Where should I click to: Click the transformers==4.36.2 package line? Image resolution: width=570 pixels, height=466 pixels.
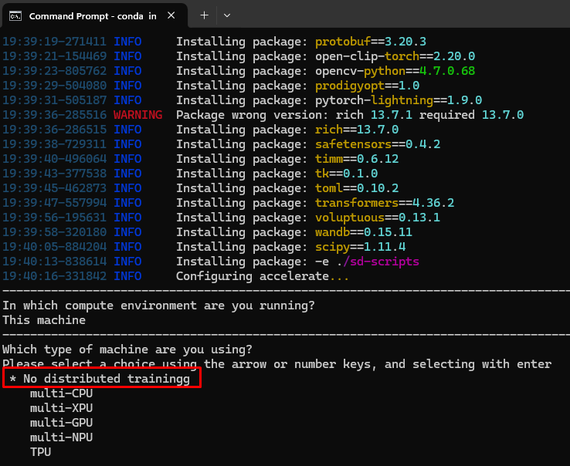[385, 203]
